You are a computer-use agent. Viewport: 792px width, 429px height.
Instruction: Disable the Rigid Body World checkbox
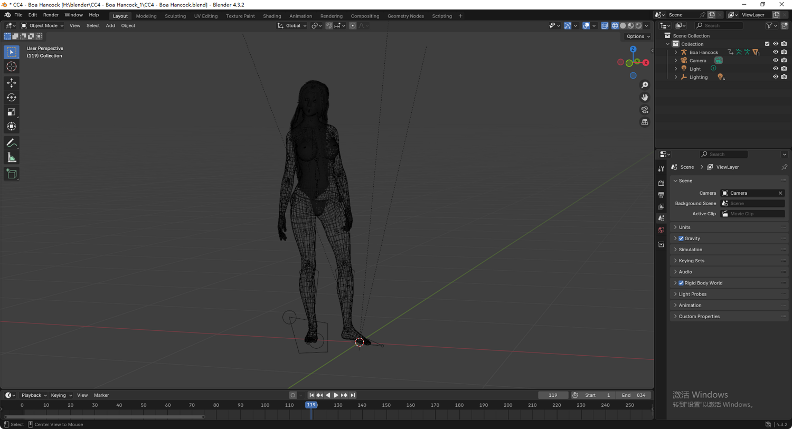pos(681,283)
